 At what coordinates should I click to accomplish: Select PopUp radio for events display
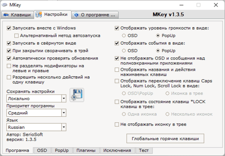pyautogui.click(x=158, y=51)
